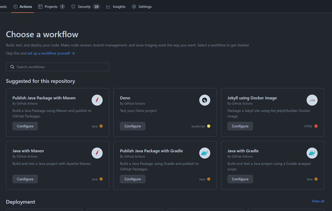Configure Jekyll using Docker image workflow
The image size is (332, 211).
point(240,126)
